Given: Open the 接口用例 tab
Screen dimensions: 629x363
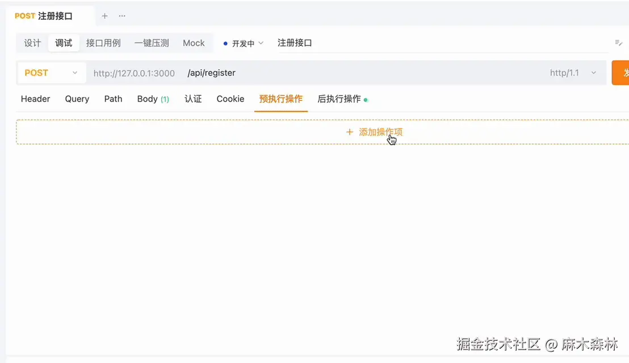Looking at the screenshot, I should click(x=103, y=43).
